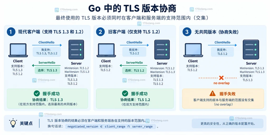
Task: Click the 关键点 label
Action: click(x=26, y=123)
